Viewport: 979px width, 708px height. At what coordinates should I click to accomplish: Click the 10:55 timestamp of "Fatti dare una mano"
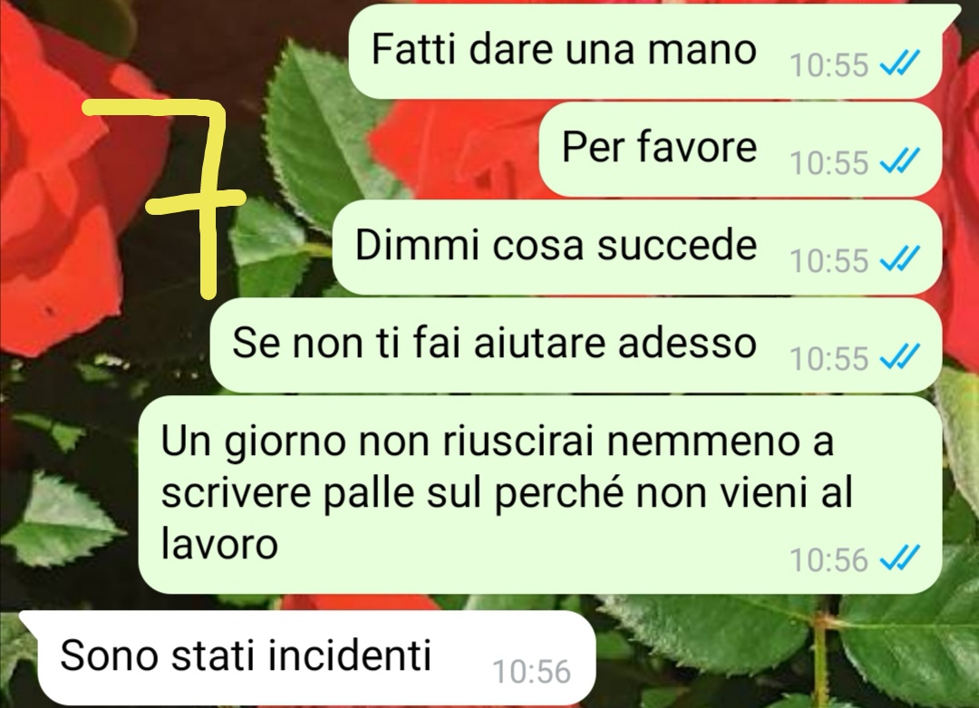[x=829, y=65]
